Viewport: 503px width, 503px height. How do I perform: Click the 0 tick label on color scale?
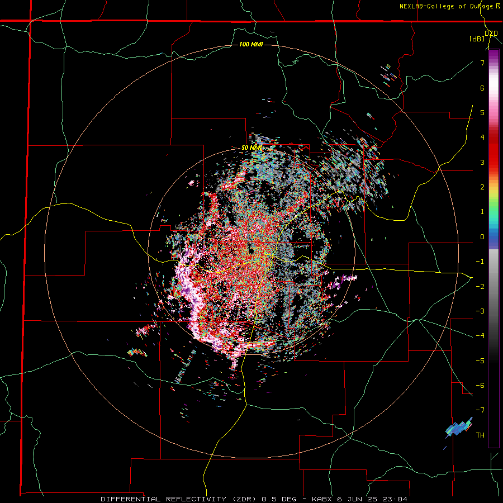click(x=482, y=237)
